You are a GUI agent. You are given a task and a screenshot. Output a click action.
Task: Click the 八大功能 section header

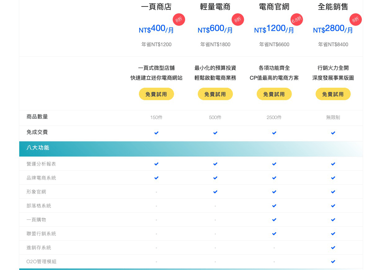click(x=191, y=149)
